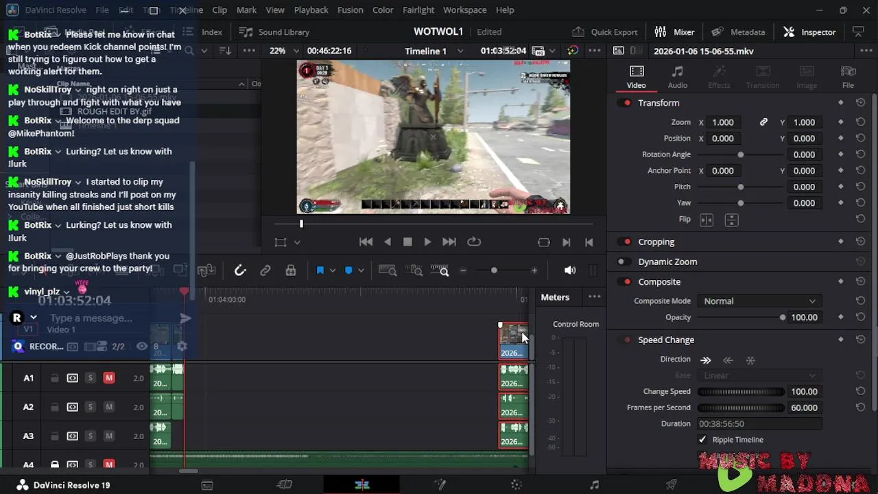The height and width of the screenshot is (494, 878).
Task: Toggle linked selection chain icon
Action: 265,270
